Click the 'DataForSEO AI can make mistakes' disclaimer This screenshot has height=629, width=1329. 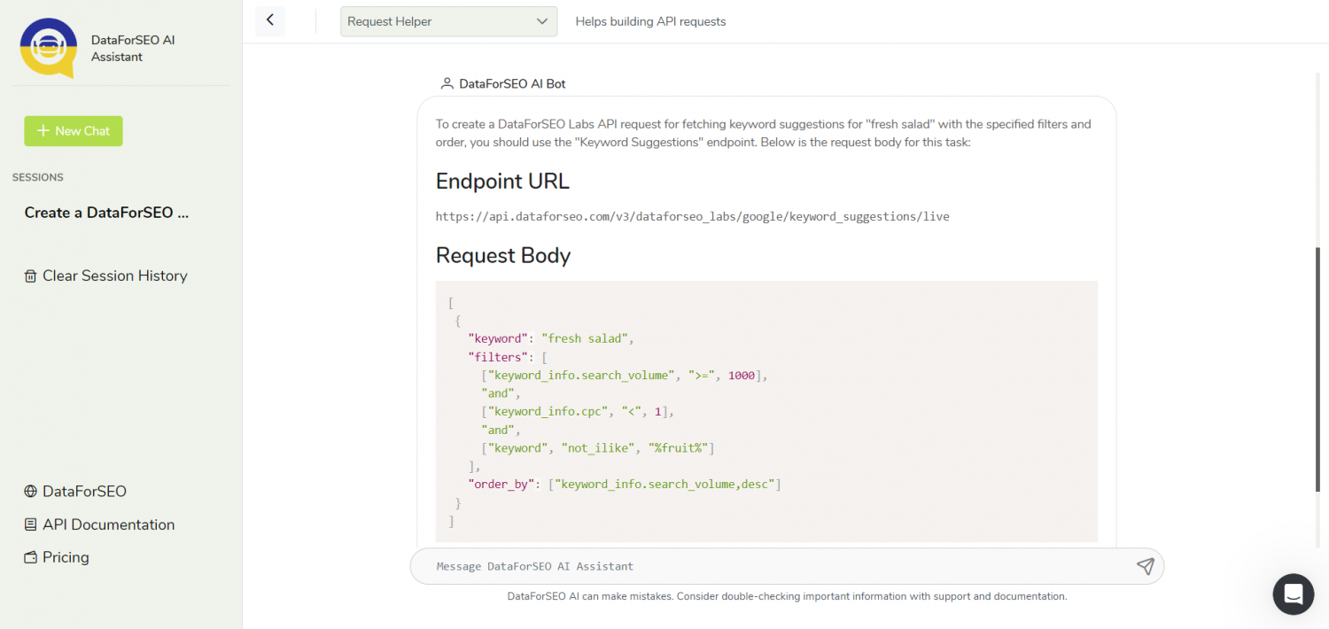pyautogui.click(x=787, y=596)
